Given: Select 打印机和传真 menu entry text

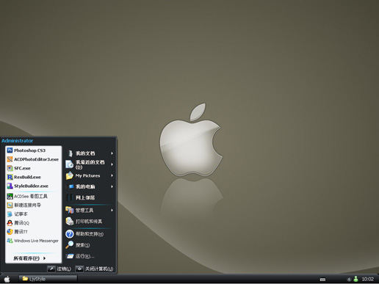Looking at the screenshot, I should click(89, 222).
